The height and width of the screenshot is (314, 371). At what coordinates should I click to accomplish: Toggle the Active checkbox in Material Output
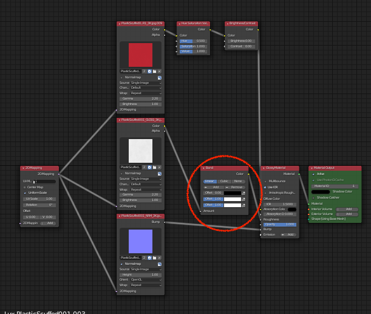pos(315,174)
